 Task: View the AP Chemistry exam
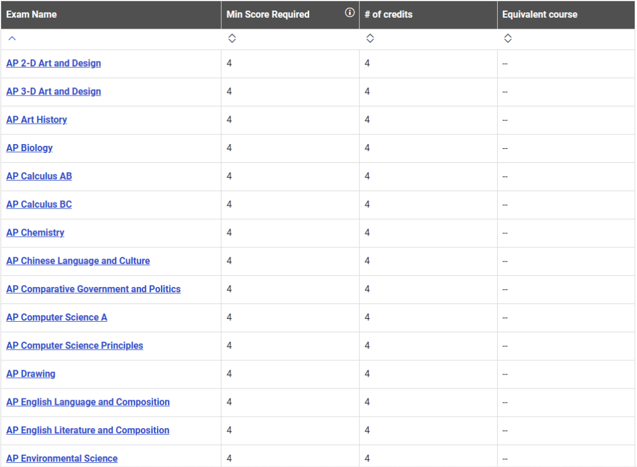point(35,233)
